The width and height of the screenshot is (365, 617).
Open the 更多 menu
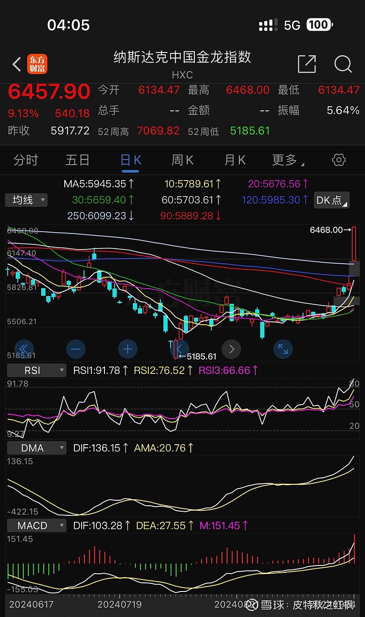287,160
